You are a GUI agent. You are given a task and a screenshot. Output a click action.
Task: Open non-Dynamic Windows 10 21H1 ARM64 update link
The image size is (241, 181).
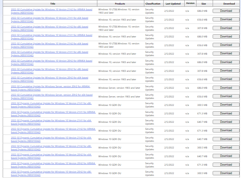tap(52, 37)
